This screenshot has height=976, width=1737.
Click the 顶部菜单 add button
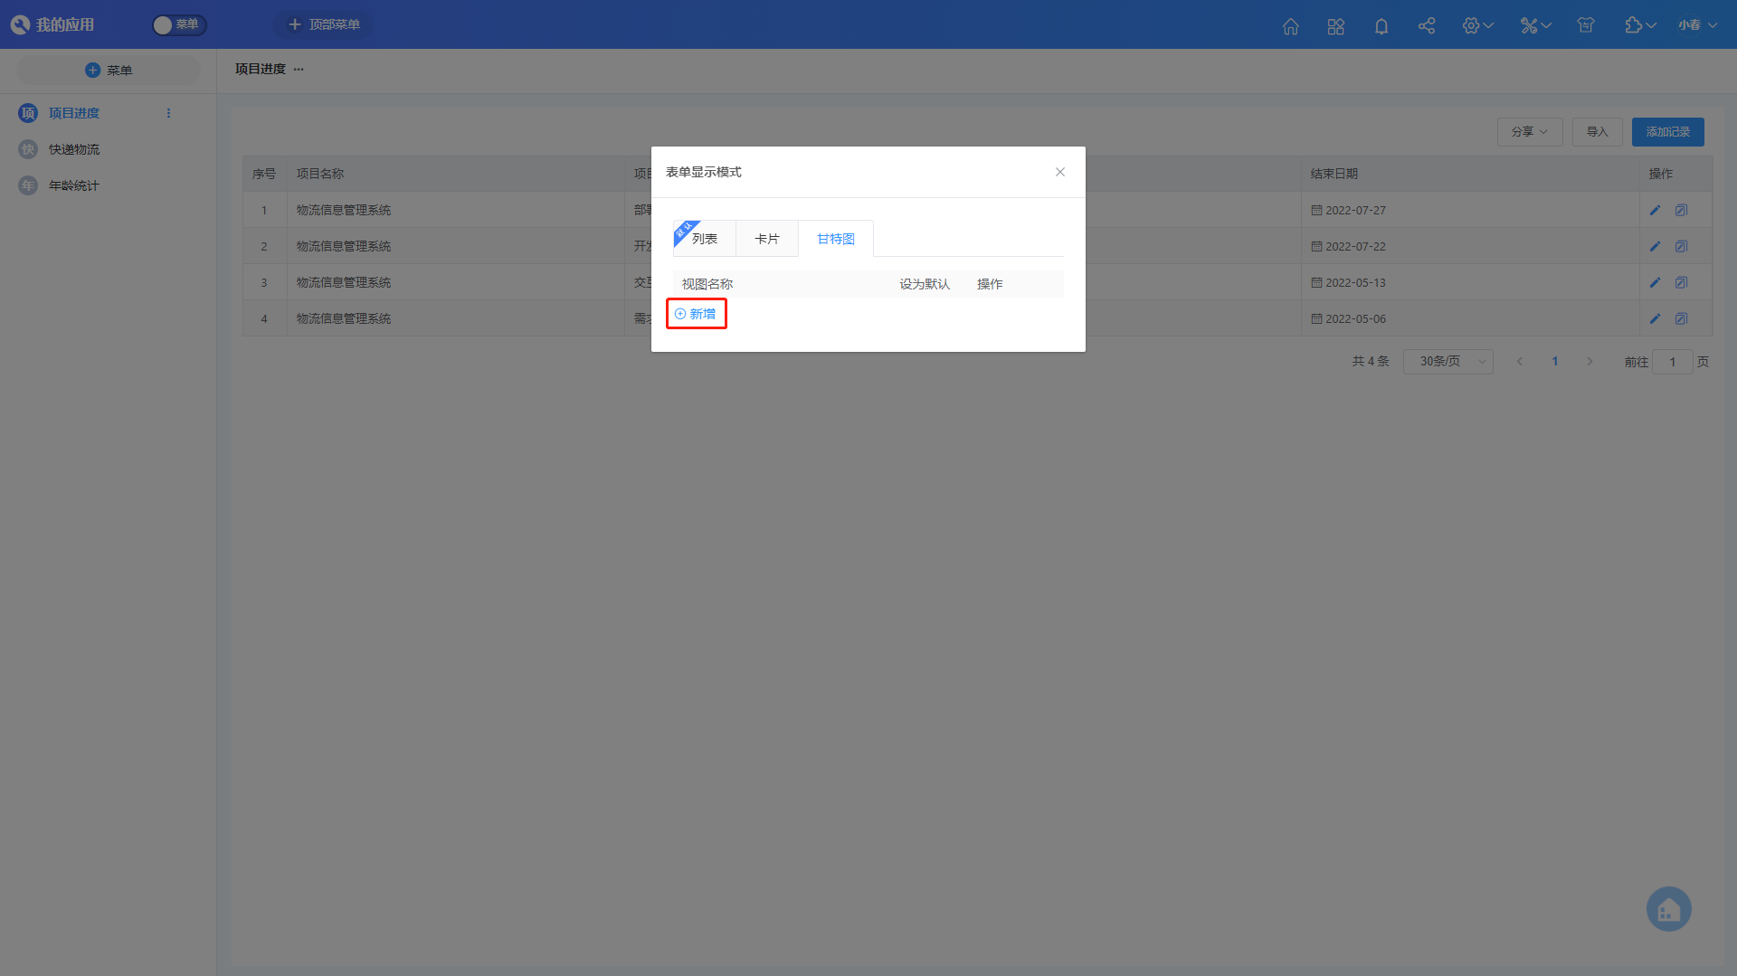click(x=324, y=24)
